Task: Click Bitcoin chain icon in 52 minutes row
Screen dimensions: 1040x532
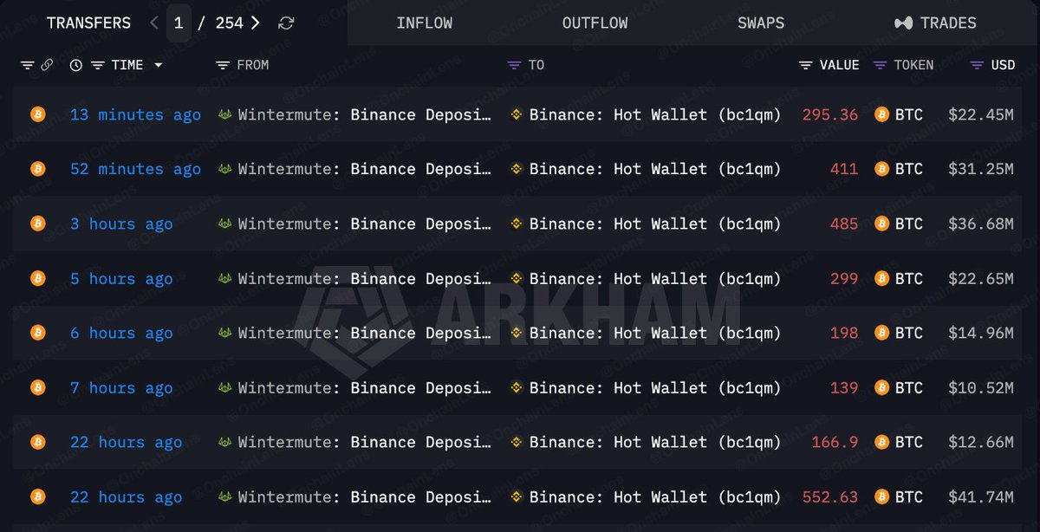Action: pyautogui.click(x=37, y=169)
